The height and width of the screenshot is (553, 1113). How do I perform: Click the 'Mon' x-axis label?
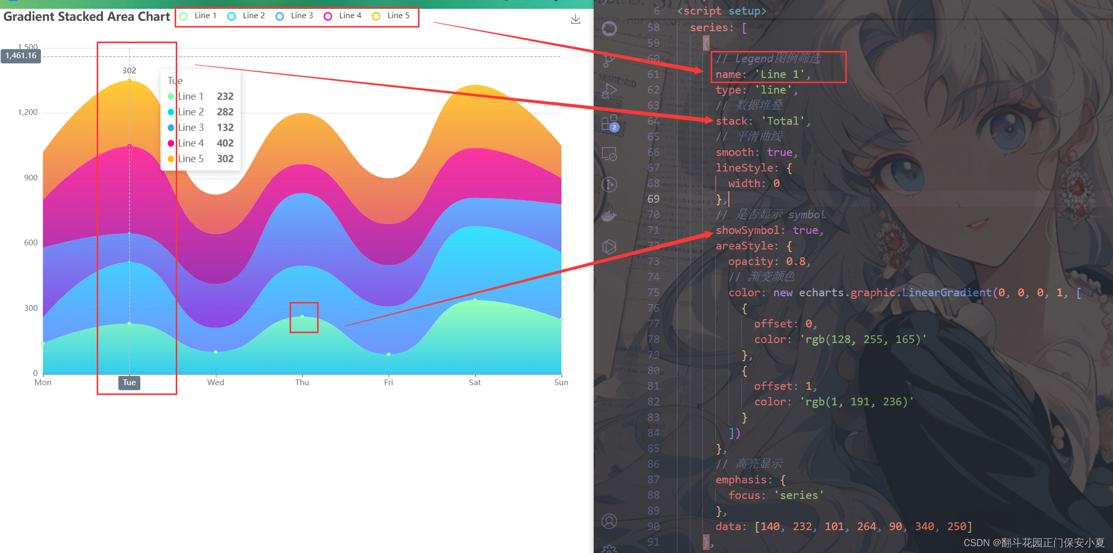click(43, 383)
